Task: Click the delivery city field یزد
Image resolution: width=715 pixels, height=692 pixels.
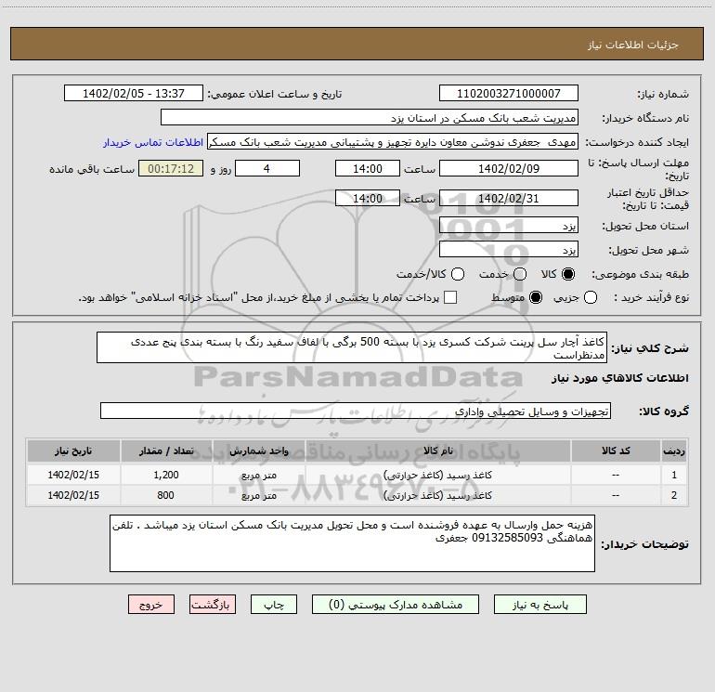Action: pos(509,250)
